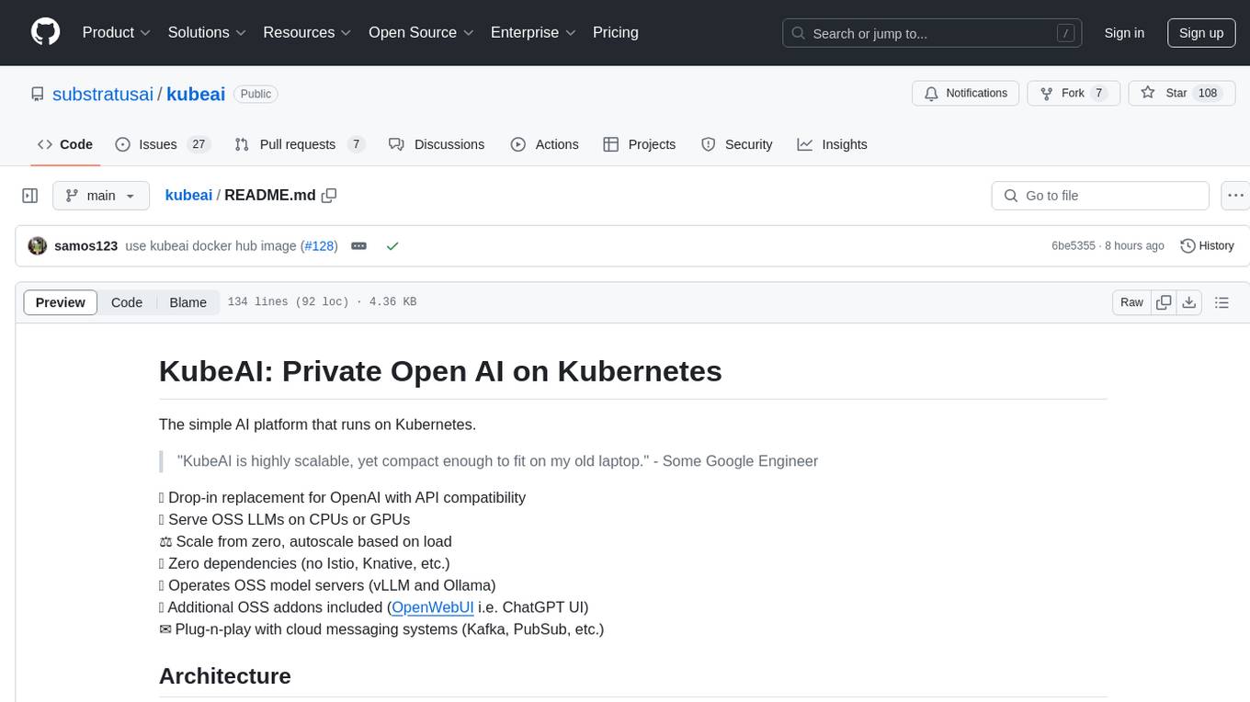Expand the commit message details
The image size is (1250, 702).
click(359, 246)
